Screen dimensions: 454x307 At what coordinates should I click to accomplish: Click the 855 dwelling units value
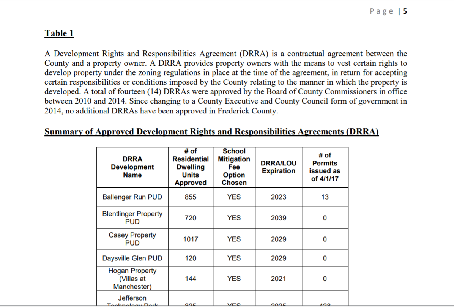(190, 197)
